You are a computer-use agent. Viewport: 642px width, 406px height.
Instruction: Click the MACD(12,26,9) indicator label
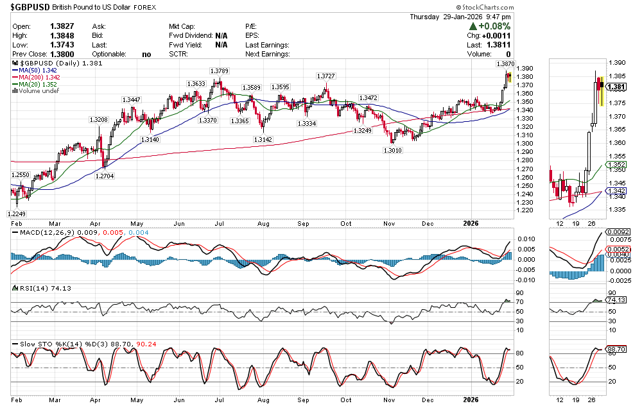43,232
